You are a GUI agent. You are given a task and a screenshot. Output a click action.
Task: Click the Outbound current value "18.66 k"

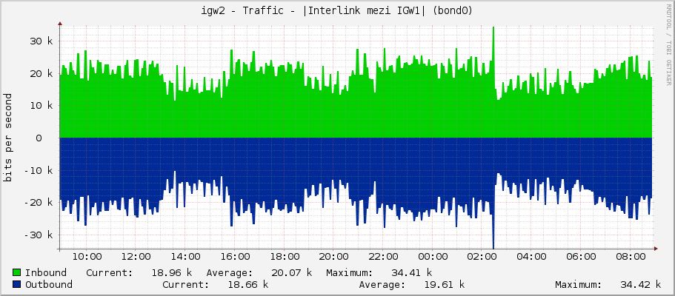(x=248, y=284)
